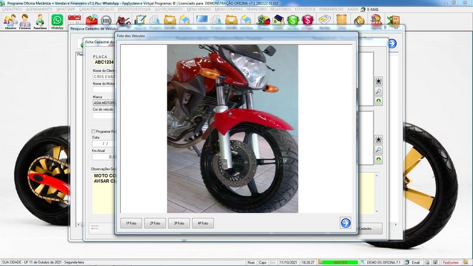Open the money pie-chart finance icon
Screen dimensions: 473x266
tap(263, 20)
